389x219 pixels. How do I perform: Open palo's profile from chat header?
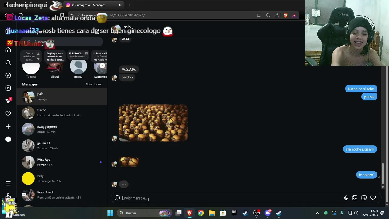(127, 27)
